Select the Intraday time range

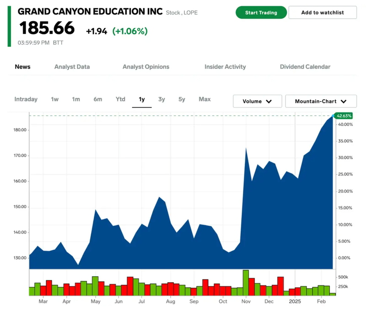pyautogui.click(x=26, y=99)
